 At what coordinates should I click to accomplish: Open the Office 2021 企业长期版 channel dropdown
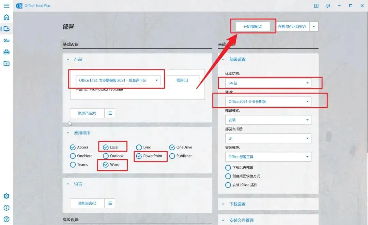[268, 101]
